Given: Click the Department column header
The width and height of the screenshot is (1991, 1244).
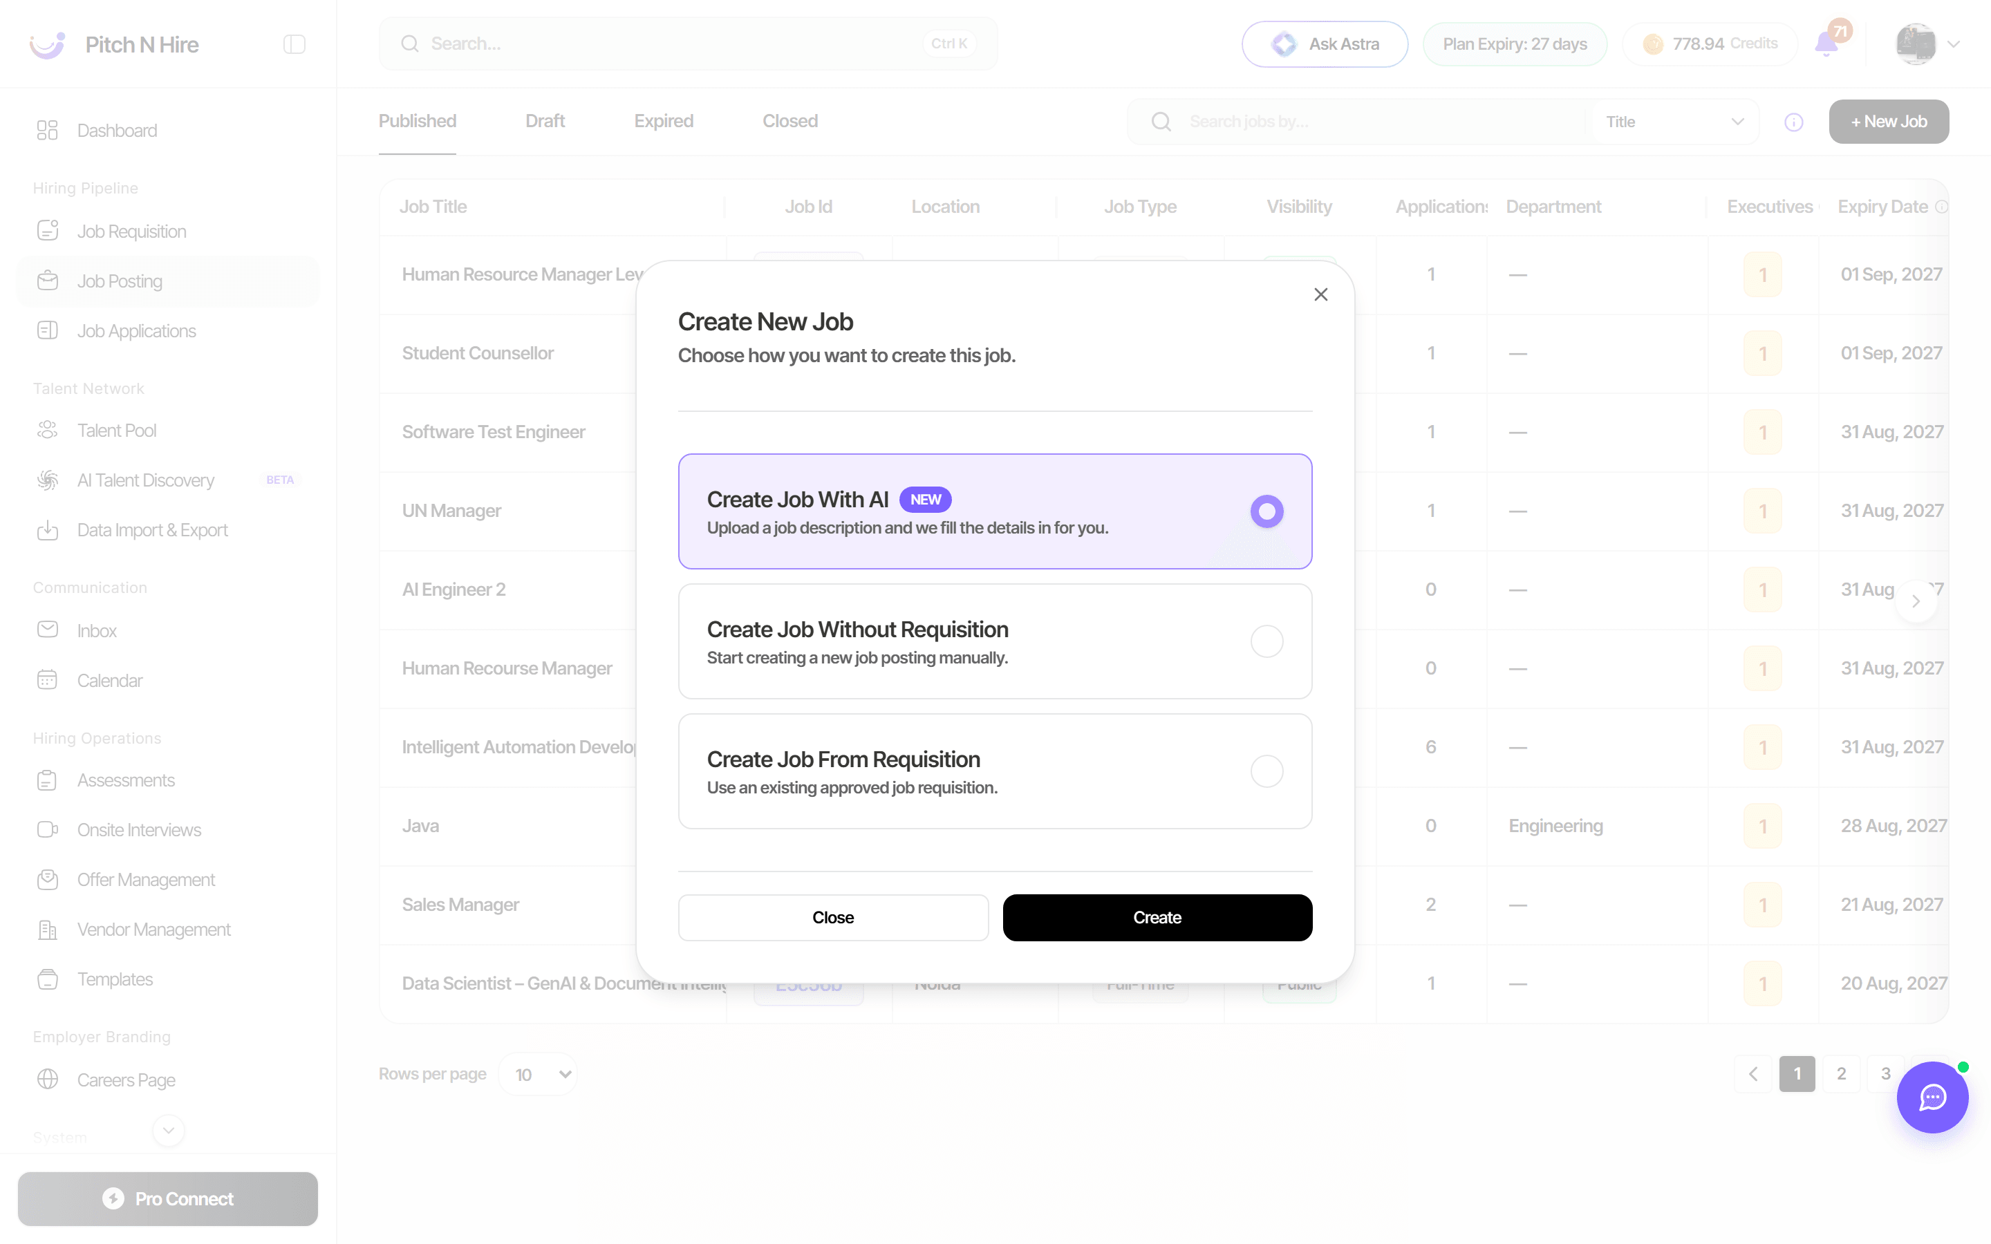Looking at the screenshot, I should coord(1553,207).
